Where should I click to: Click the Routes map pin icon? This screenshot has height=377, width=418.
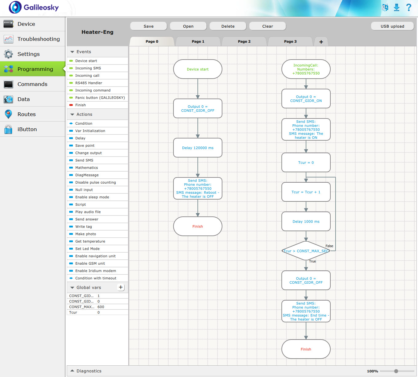pyautogui.click(x=8, y=114)
